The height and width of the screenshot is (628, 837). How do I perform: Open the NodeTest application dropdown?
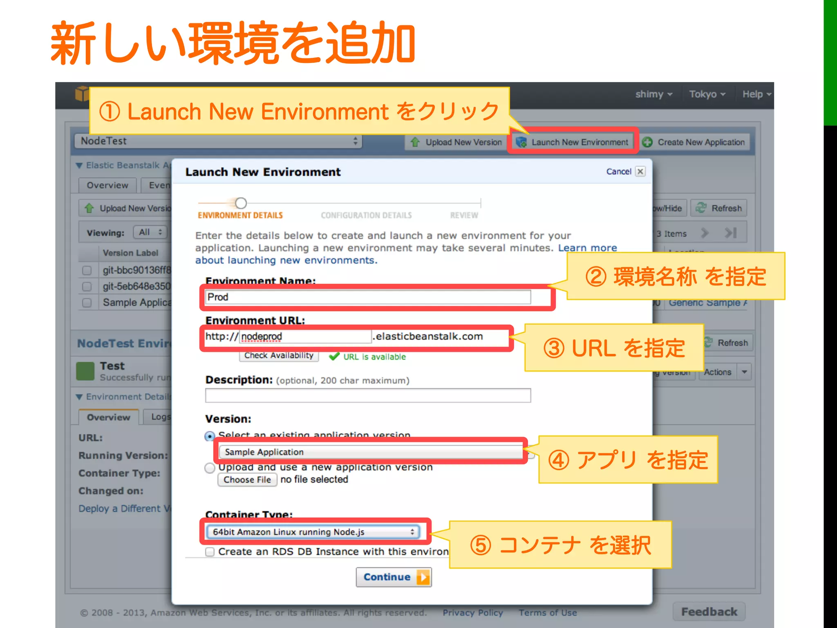pos(218,141)
